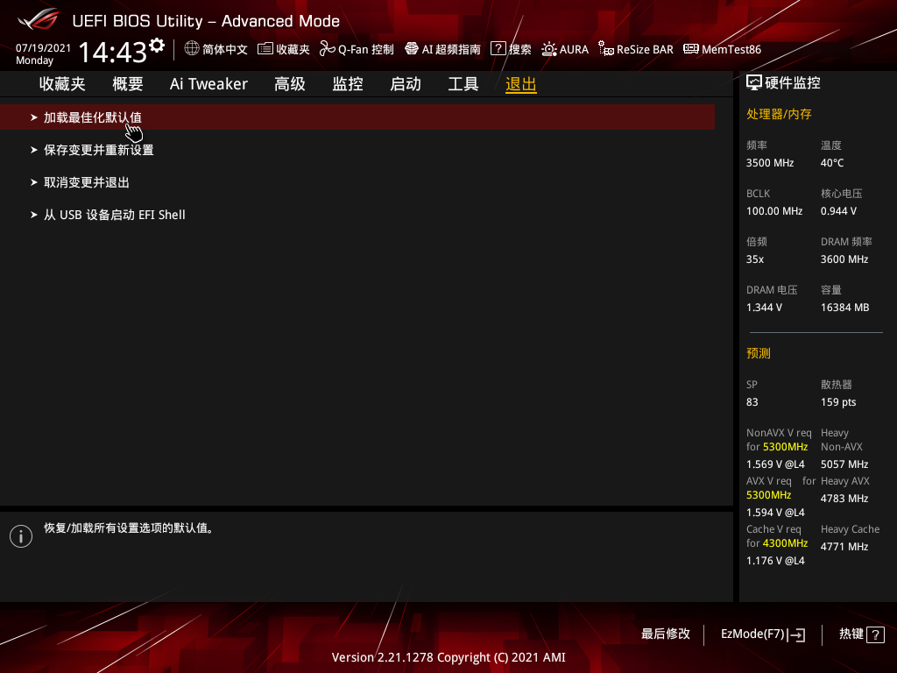Screen dimensions: 897x673
Task: Click the hardware monitor screen icon
Action: [754, 83]
